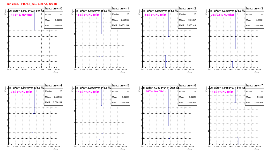Click the A_LED axis label under havg_asym0
Viewport: 268px width, 154px height.
coord(56,72)
